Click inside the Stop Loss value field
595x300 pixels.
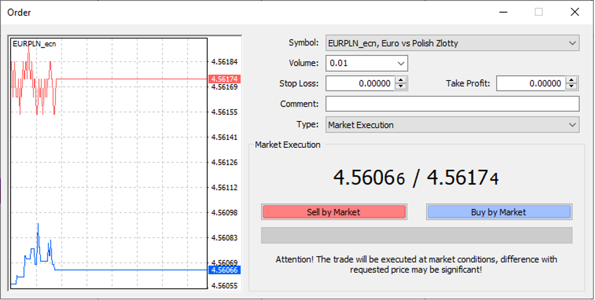click(360, 83)
